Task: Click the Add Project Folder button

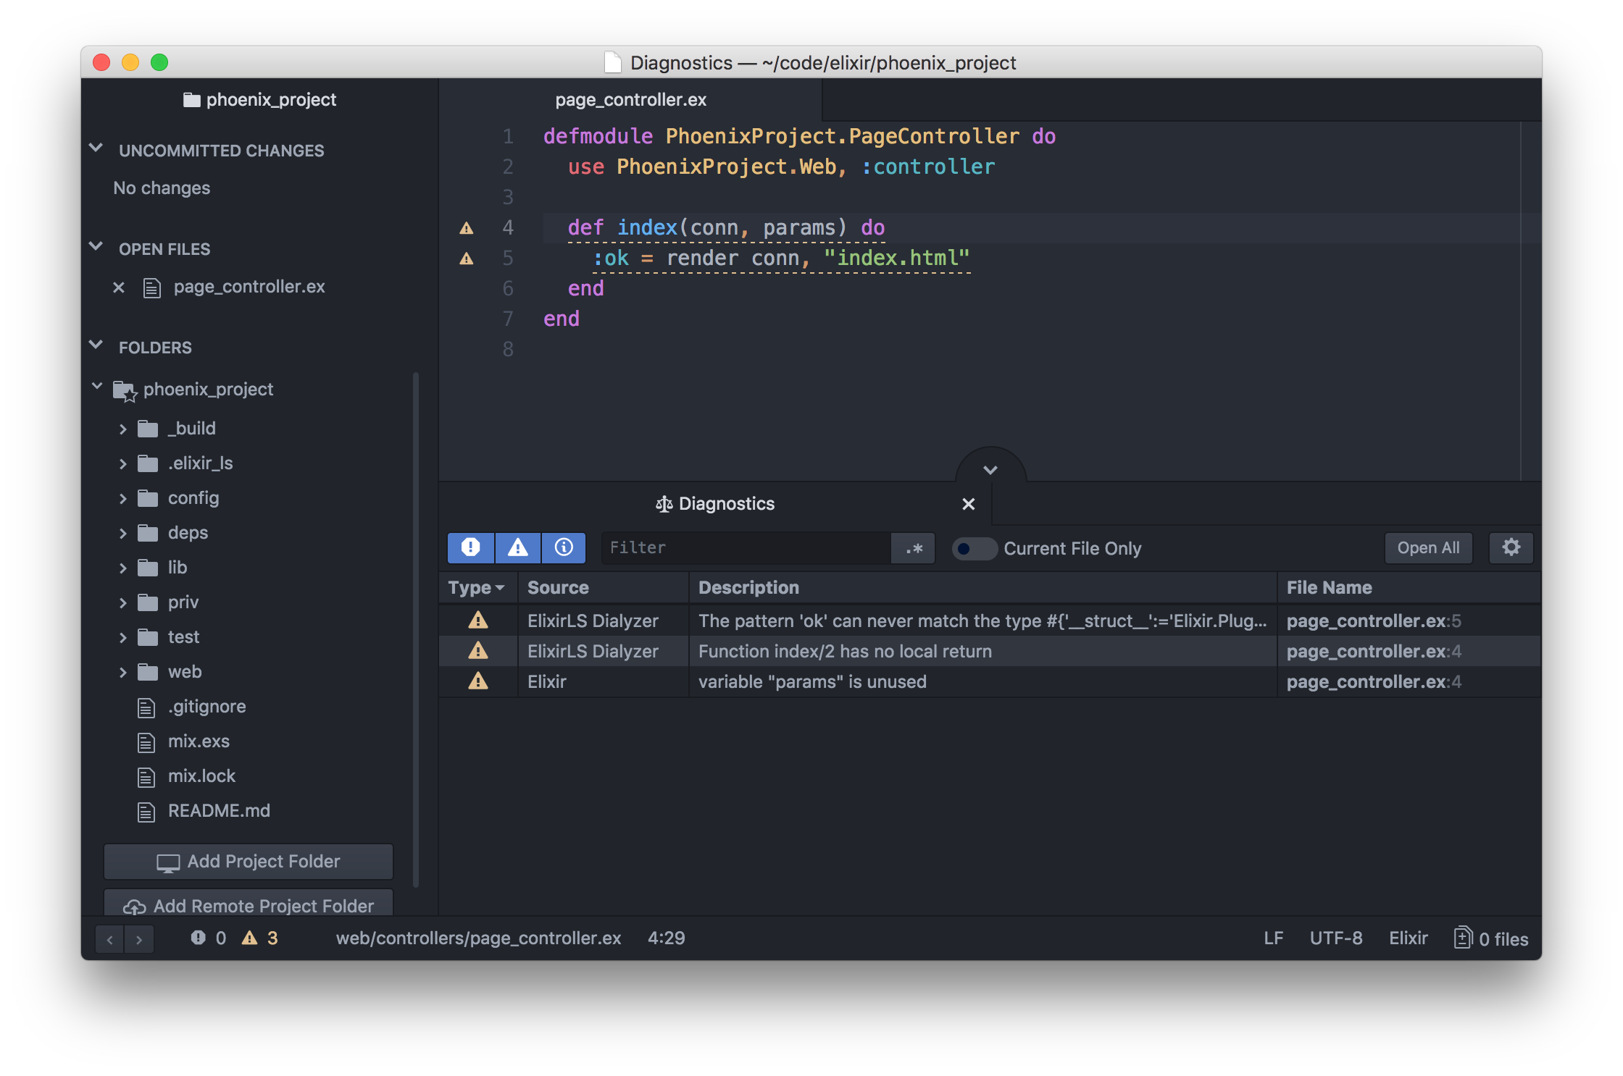Action: coord(246,859)
